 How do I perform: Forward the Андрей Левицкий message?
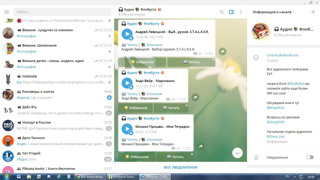point(222,51)
